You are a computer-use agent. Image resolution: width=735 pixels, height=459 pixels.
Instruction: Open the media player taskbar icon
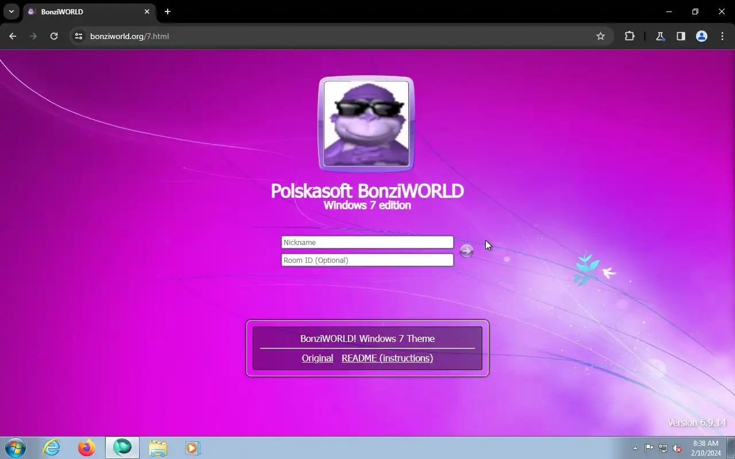click(x=192, y=448)
